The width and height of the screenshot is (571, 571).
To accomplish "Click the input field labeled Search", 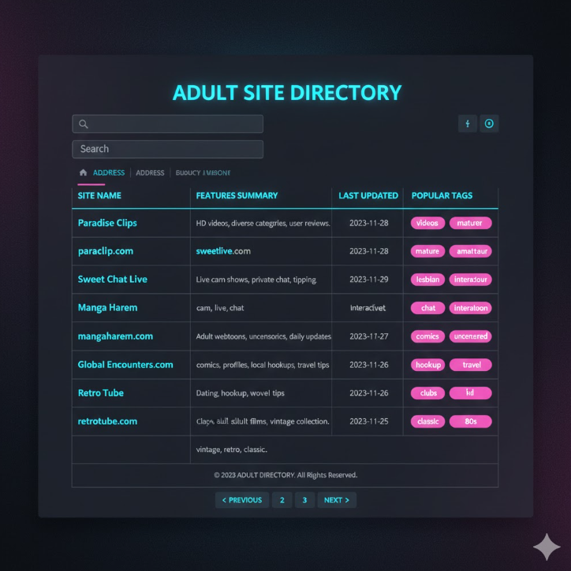I will click(x=167, y=149).
